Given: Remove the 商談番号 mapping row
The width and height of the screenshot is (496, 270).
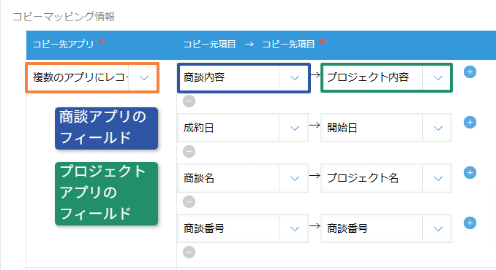Looking at the screenshot, I should tap(189, 252).
